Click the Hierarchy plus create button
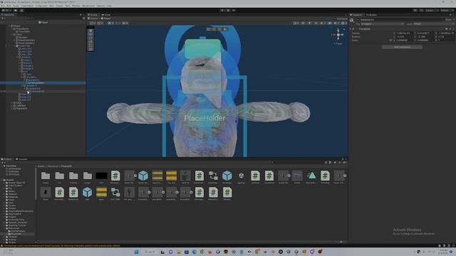Viewport: 456px width, 256px height. point(2,18)
